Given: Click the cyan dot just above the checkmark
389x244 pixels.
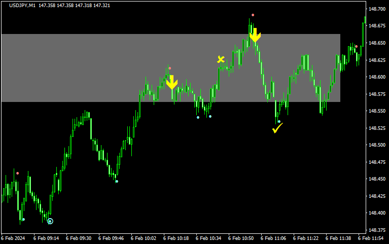Looking at the screenshot, I should (279, 121).
